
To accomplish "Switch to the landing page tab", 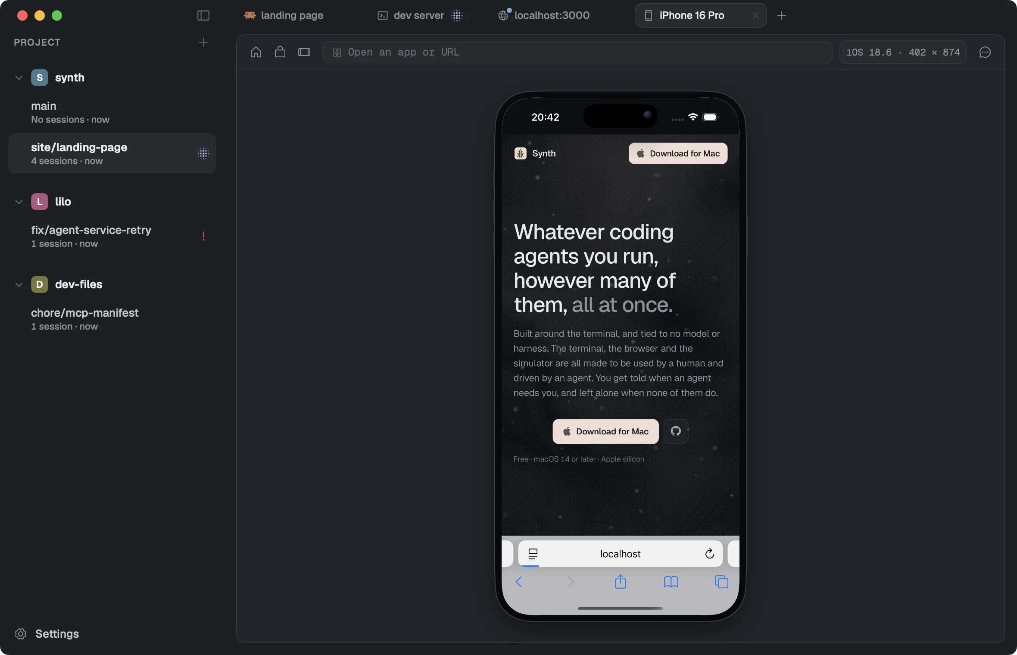I will coord(284,16).
